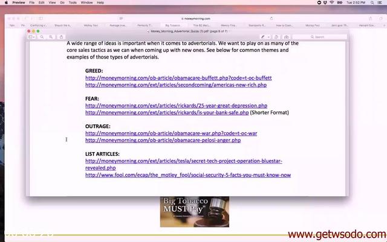Switch to the Big Tobacco Safari tab
The height and width of the screenshot is (242, 387).
tap(173, 25)
